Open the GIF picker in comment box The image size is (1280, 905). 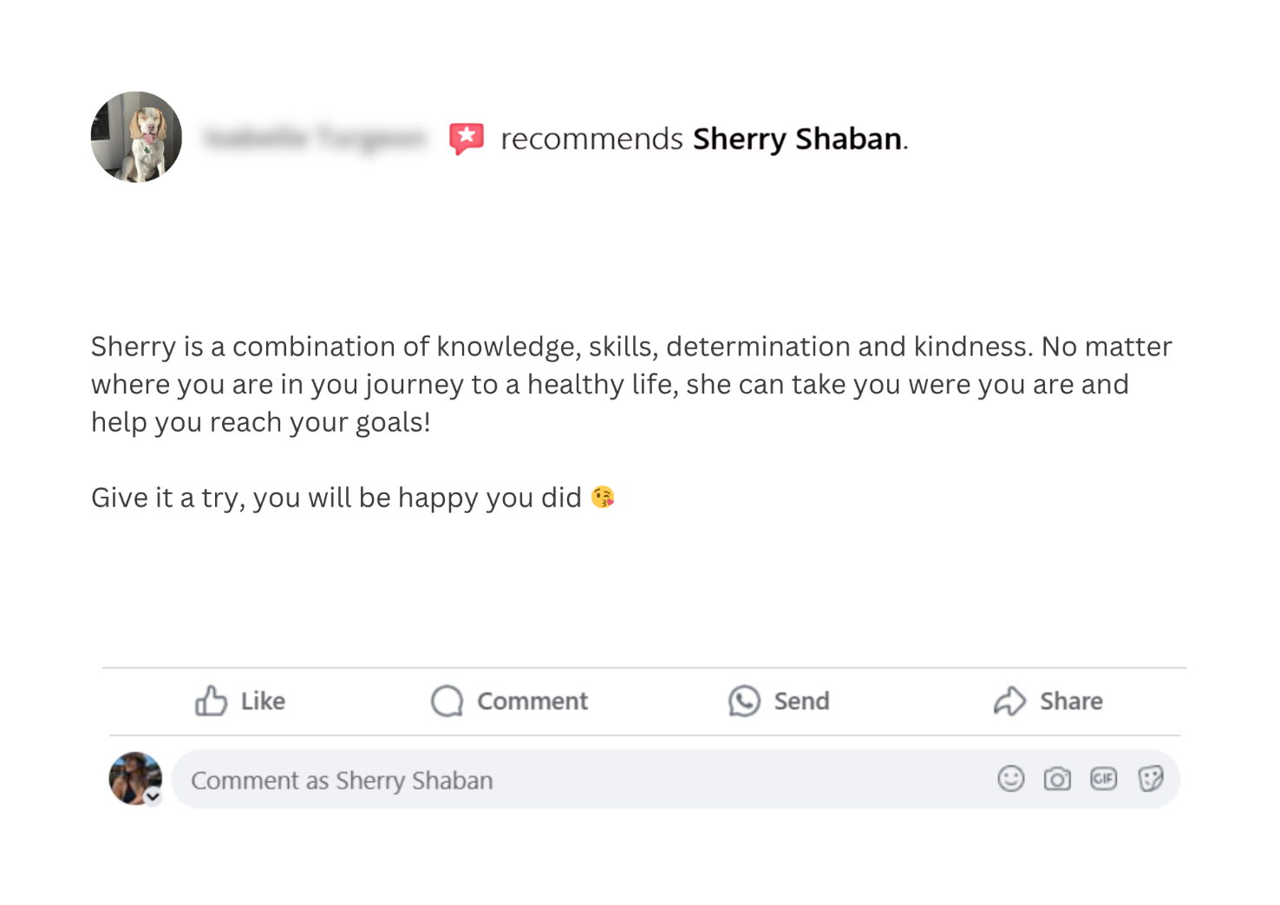(1103, 778)
